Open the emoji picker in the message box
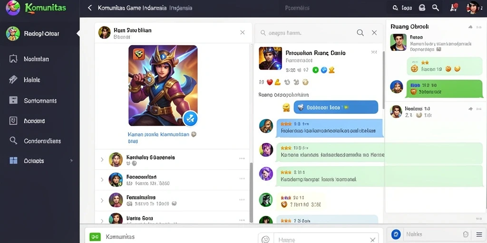 click(x=265, y=239)
